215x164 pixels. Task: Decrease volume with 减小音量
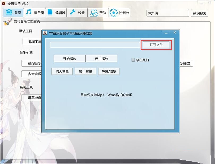[85, 71]
